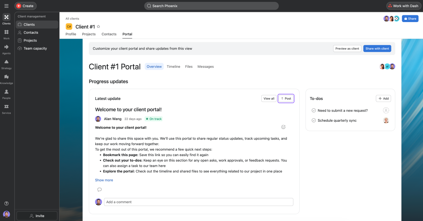This screenshot has width=423, height=221.
Task: Mark 'Need to submit a new request?' complete
Action: (314, 110)
